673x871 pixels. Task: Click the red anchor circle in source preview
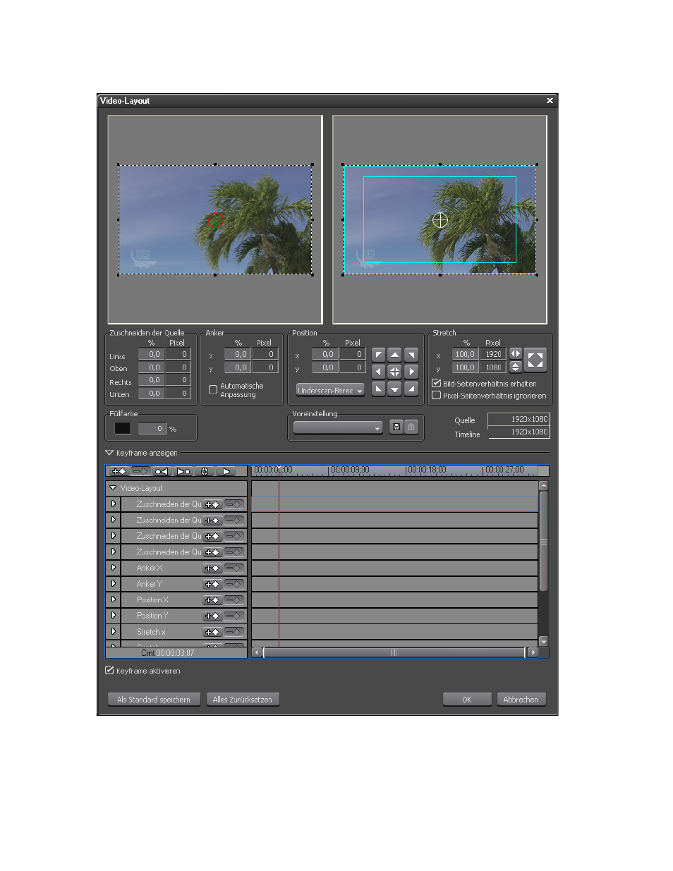[x=216, y=220]
